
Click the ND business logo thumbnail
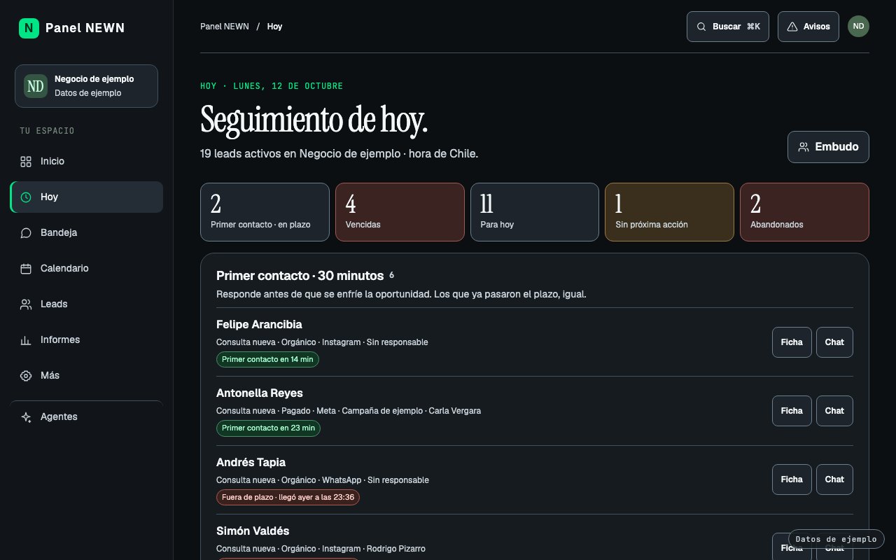pyautogui.click(x=36, y=86)
